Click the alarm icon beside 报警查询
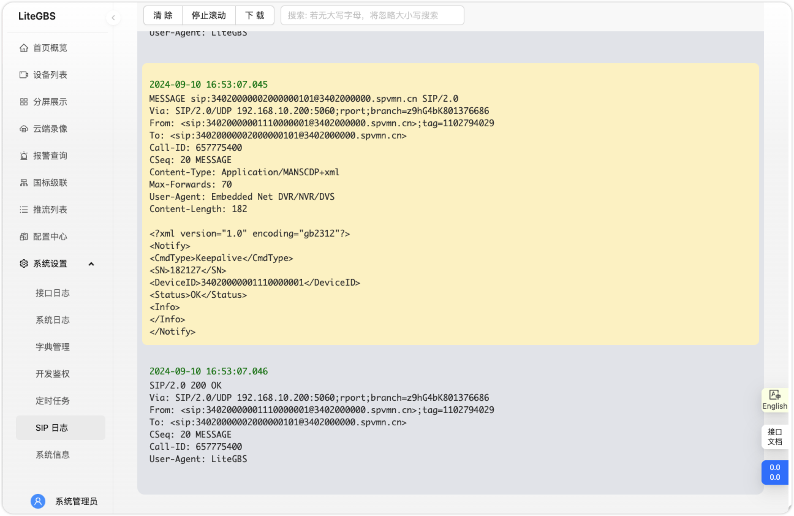This screenshot has height=516, width=794. [24, 156]
